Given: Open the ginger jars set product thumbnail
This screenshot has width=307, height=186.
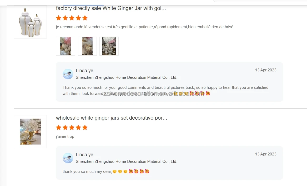Looking at the screenshot, I should click(30, 131).
